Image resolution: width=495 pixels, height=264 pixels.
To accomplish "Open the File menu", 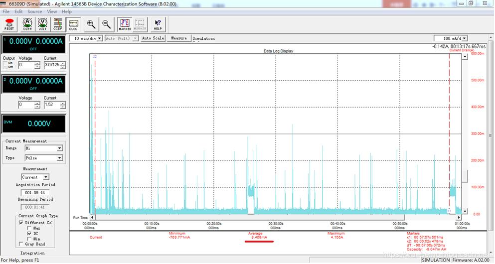I will (x=6, y=11).
